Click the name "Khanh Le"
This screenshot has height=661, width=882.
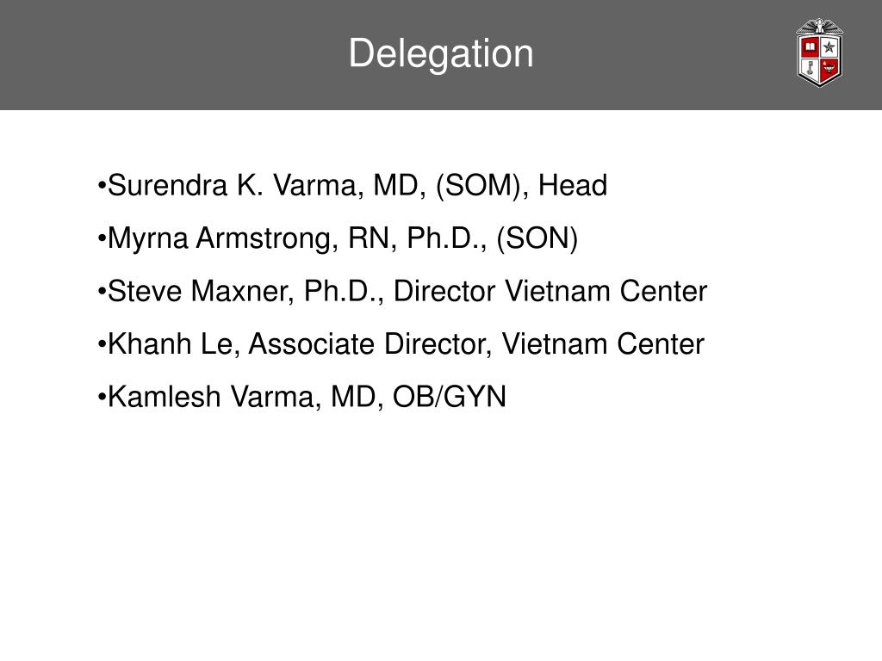click(x=170, y=343)
